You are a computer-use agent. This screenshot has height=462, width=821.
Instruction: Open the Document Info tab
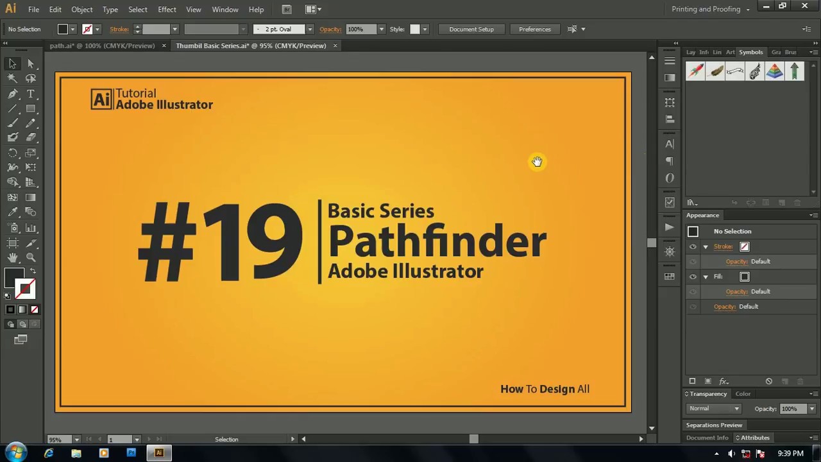coord(707,438)
